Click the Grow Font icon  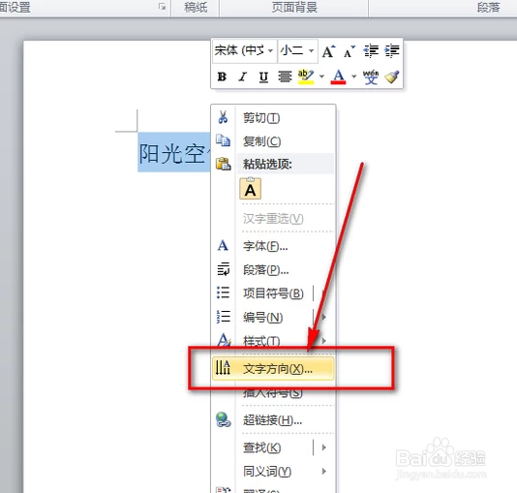(328, 51)
